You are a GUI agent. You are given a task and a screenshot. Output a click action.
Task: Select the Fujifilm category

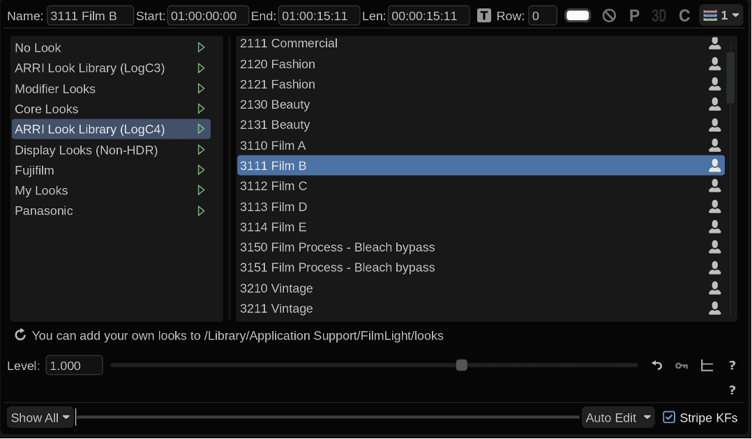tap(111, 170)
